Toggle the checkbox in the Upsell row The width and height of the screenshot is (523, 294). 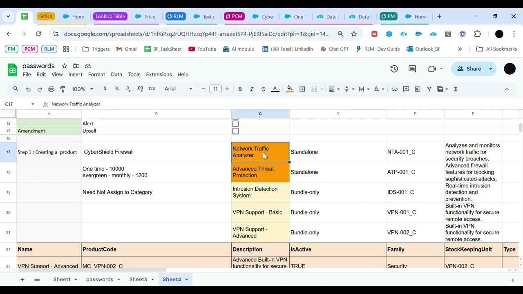pos(235,131)
